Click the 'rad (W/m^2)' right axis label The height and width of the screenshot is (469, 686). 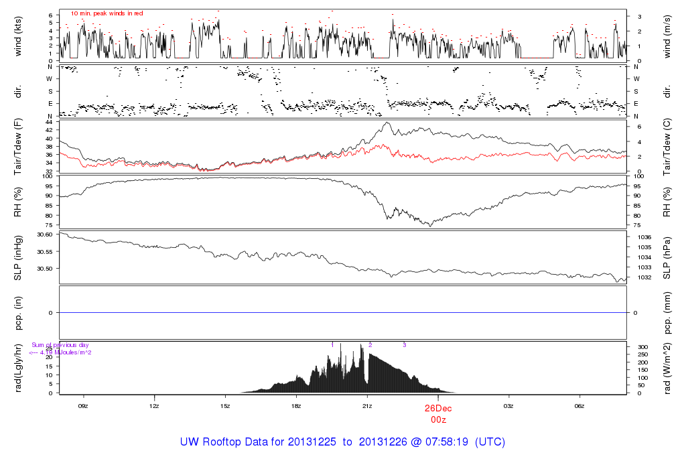[x=667, y=368]
